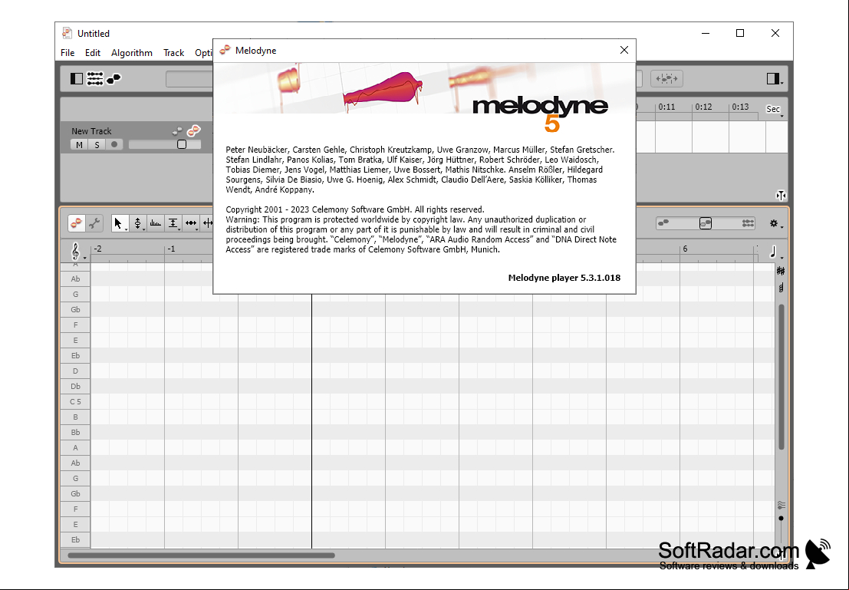Click bar -2 on the note editor ruler
This screenshot has height=590, width=849.
click(97, 249)
